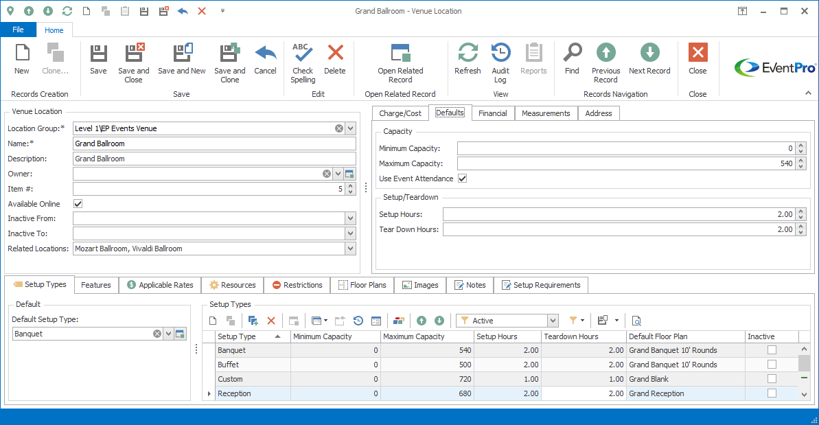
Task: Click quick access blue undo arrow icon
Action: point(183,11)
